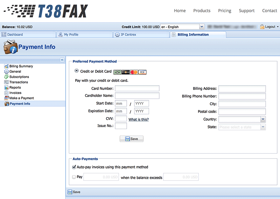Click the Reports bar chart icon
The image size is (280, 199).
coord(6,87)
